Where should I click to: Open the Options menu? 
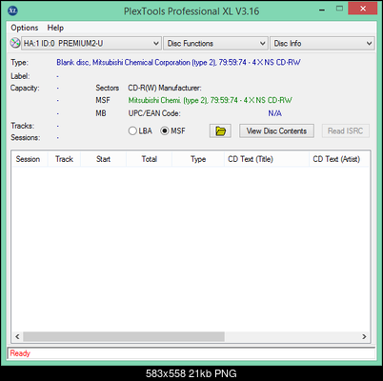click(x=25, y=28)
